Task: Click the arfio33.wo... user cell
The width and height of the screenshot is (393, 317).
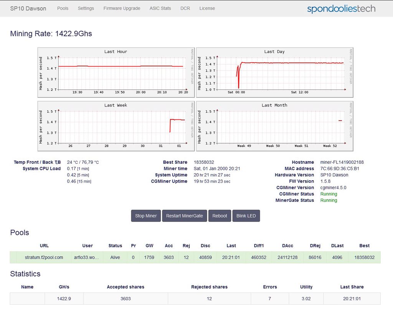Action: click(x=86, y=257)
